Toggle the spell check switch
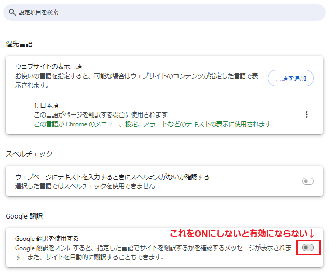 click(x=308, y=181)
